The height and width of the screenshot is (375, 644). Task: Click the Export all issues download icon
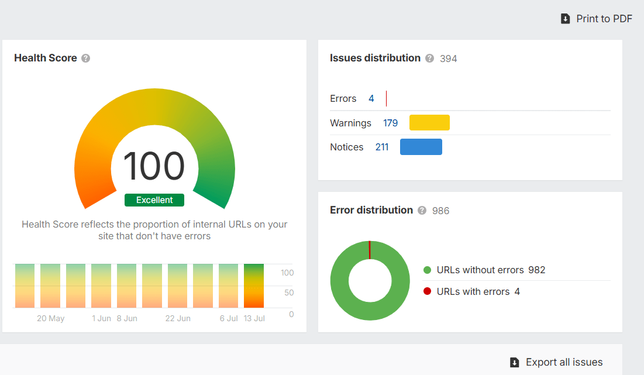click(x=514, y=362)
